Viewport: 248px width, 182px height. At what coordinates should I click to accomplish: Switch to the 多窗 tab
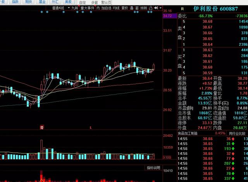(x=94, y=2)
